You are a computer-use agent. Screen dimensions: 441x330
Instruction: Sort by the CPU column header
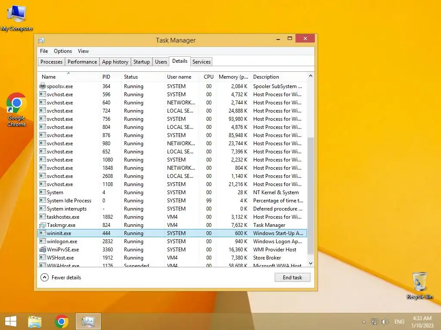click(x=208, y=77)
